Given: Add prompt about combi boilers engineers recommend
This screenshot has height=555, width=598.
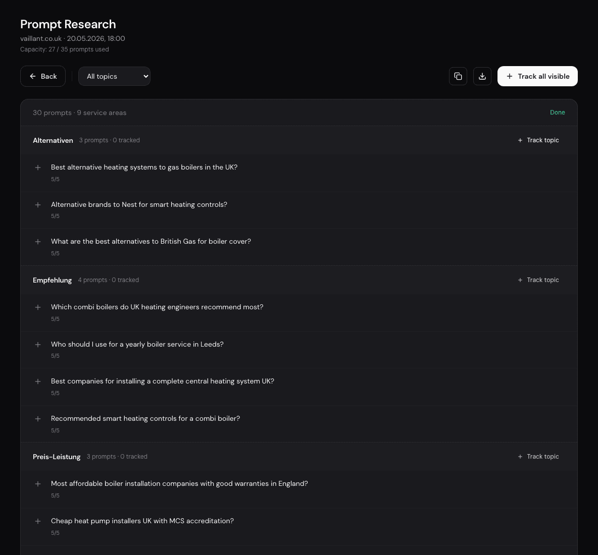Looking at the screenshot, I should 38,307.
